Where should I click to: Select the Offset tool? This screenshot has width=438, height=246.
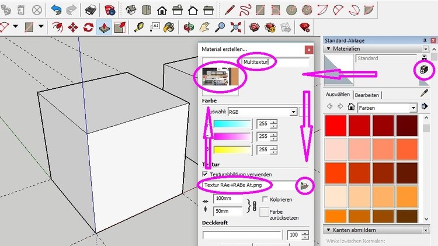tap(57, 27)
